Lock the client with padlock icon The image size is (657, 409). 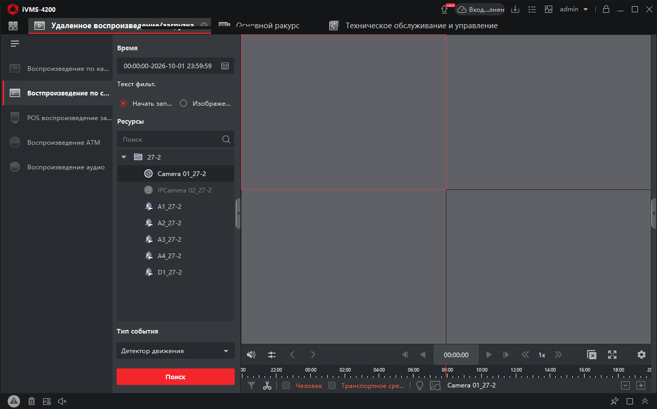[606, 9]
